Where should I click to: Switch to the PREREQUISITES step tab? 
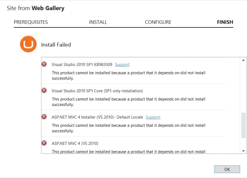(31, 22)
